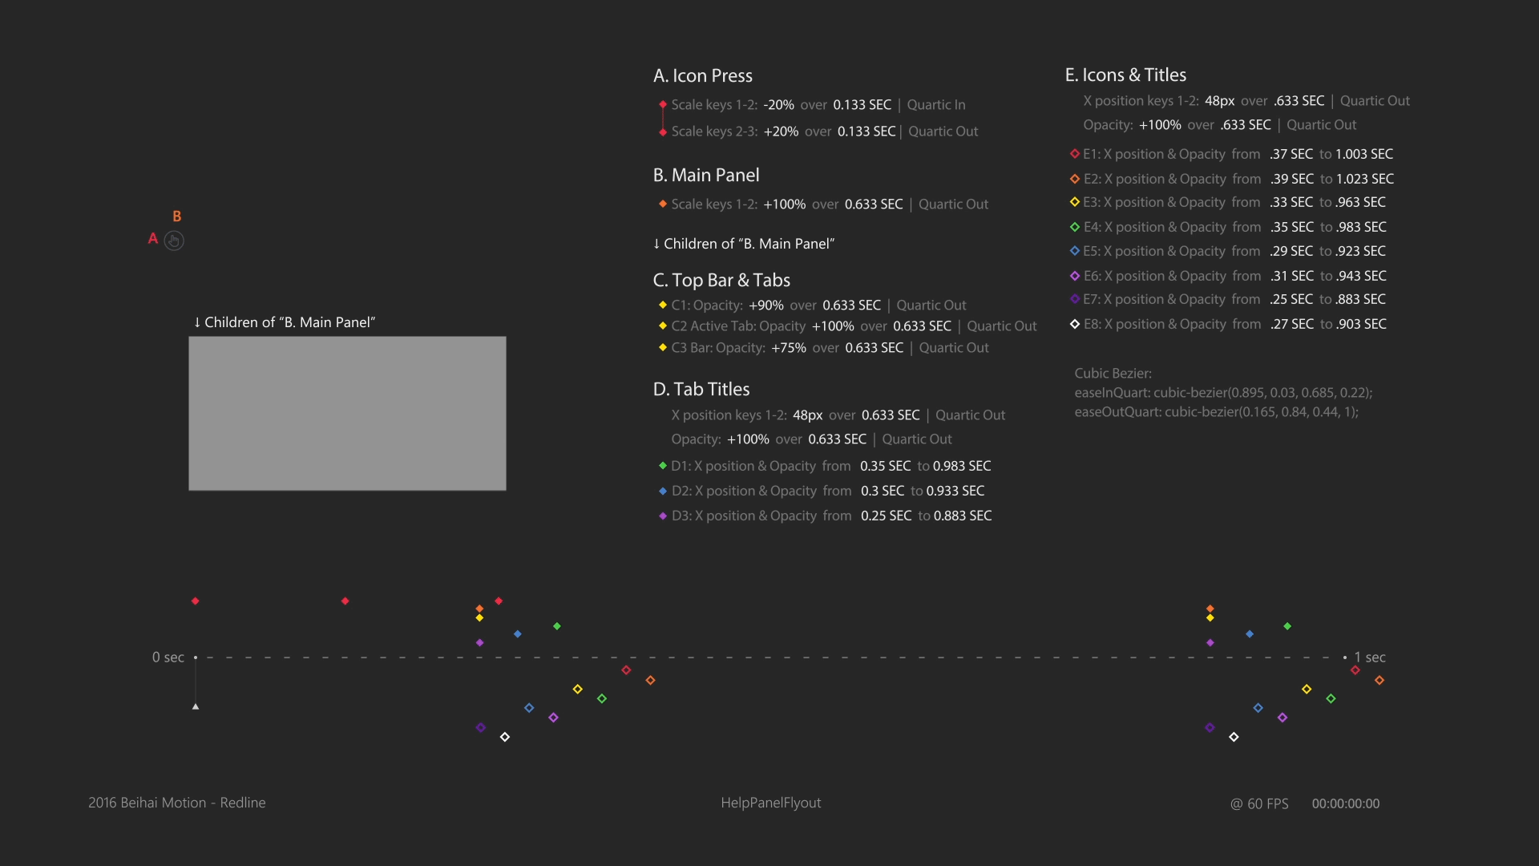Screen dimensions: 1539x866
Task: Click the '0 sec' timeline label
Action: [x=168, y=658]
